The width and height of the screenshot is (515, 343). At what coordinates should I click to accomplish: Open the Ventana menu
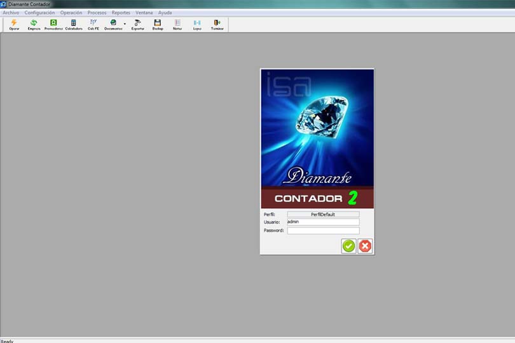tap(144, 13)
